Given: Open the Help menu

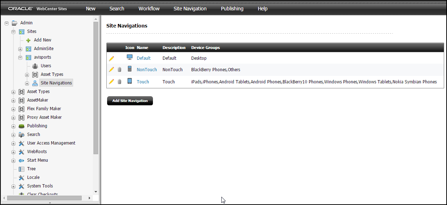Looking at the screenshot, I should [263, 9].
